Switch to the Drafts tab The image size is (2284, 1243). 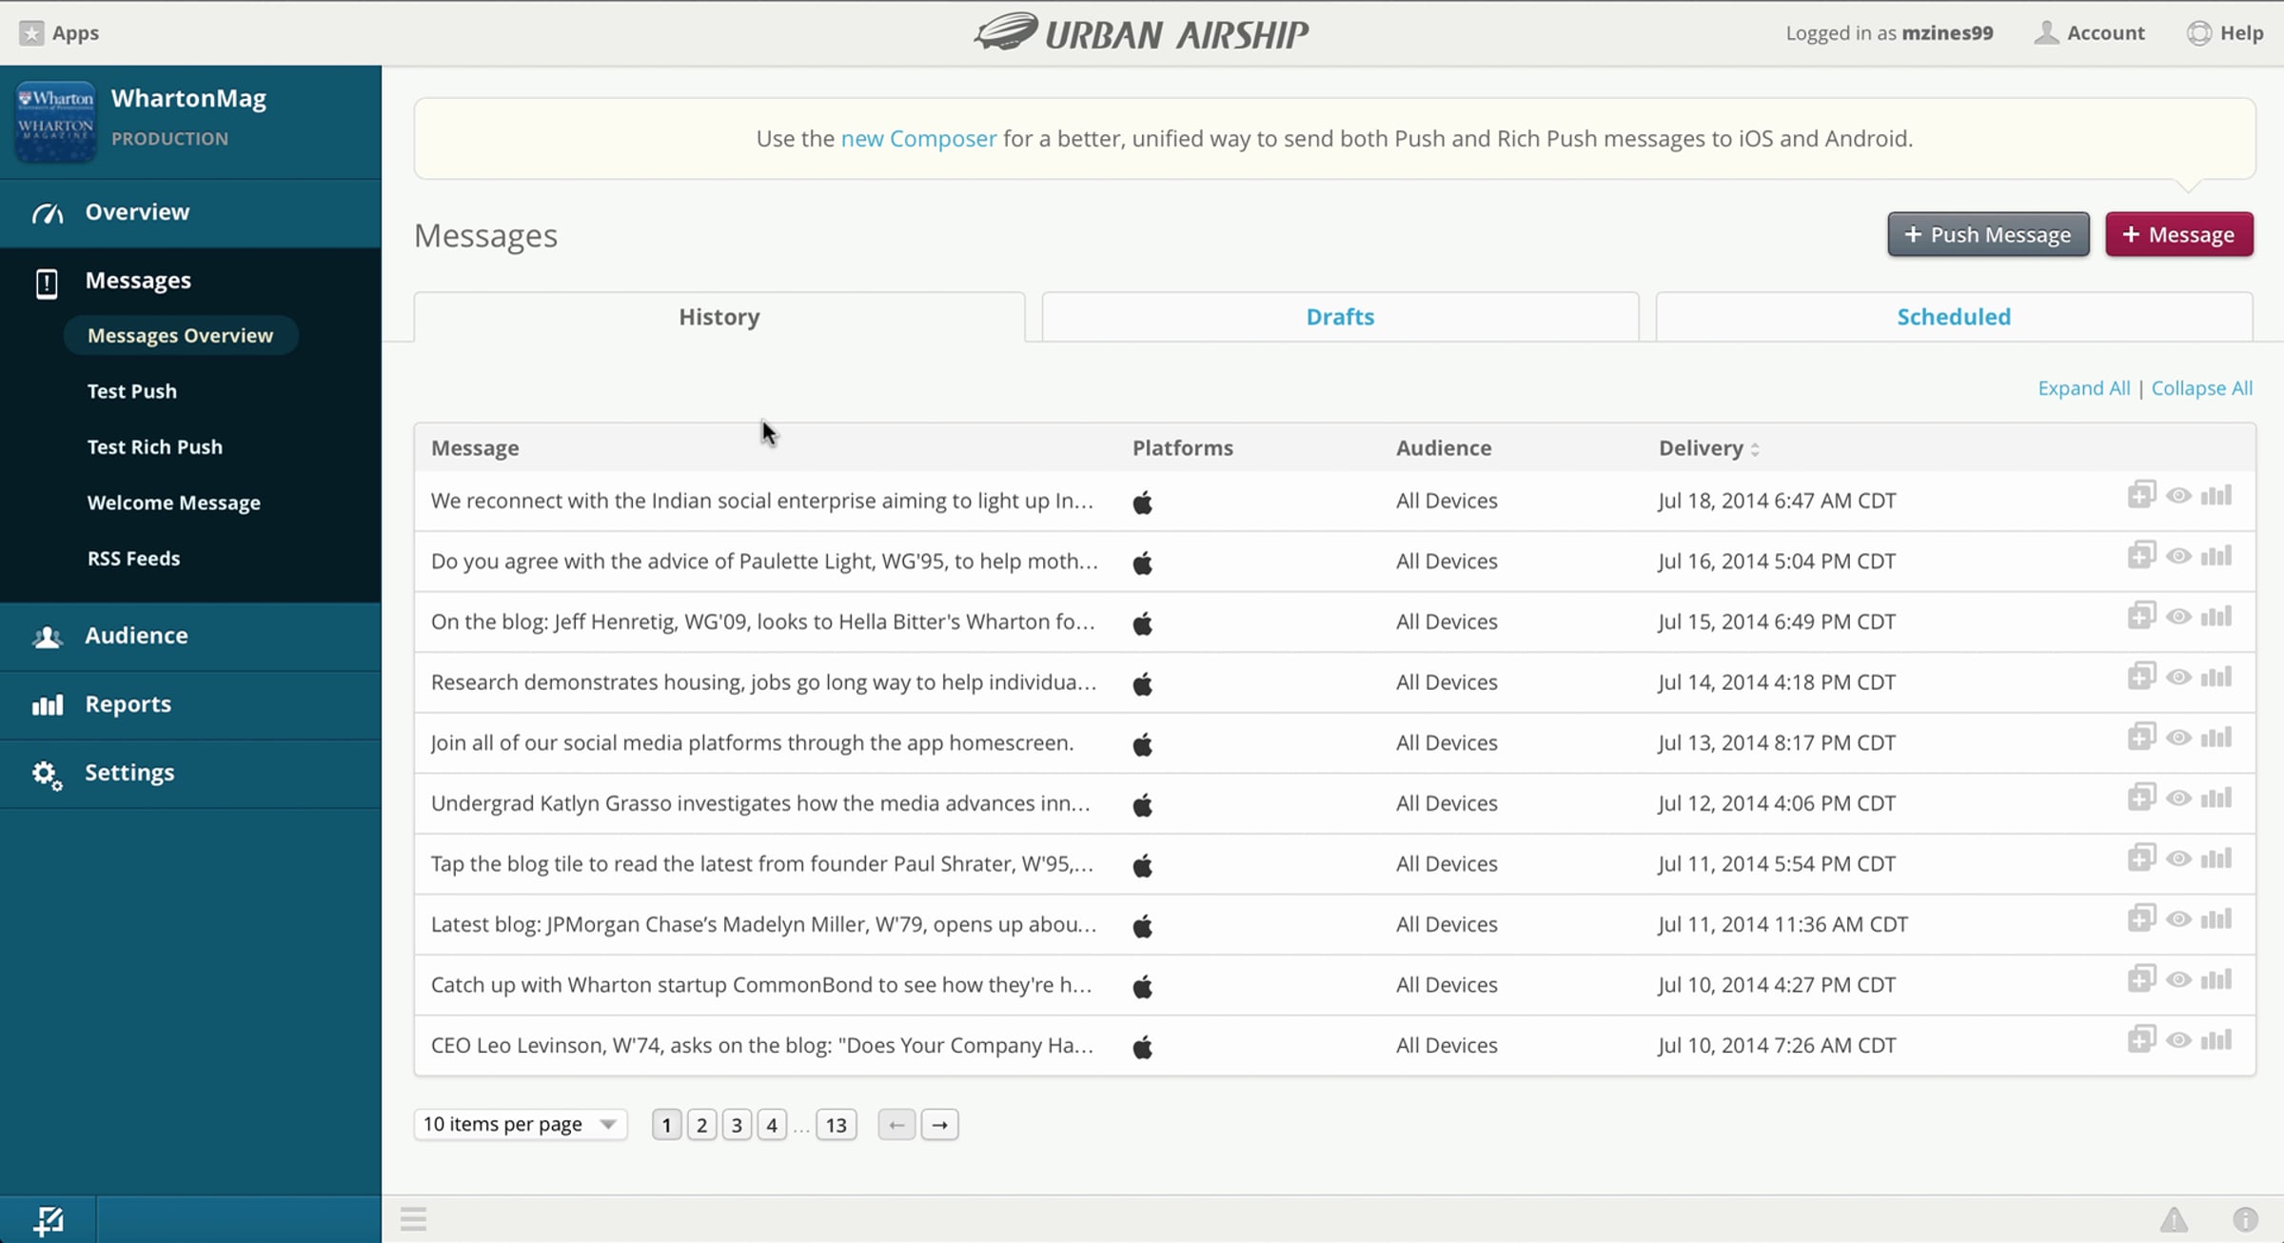(1340, 317)
